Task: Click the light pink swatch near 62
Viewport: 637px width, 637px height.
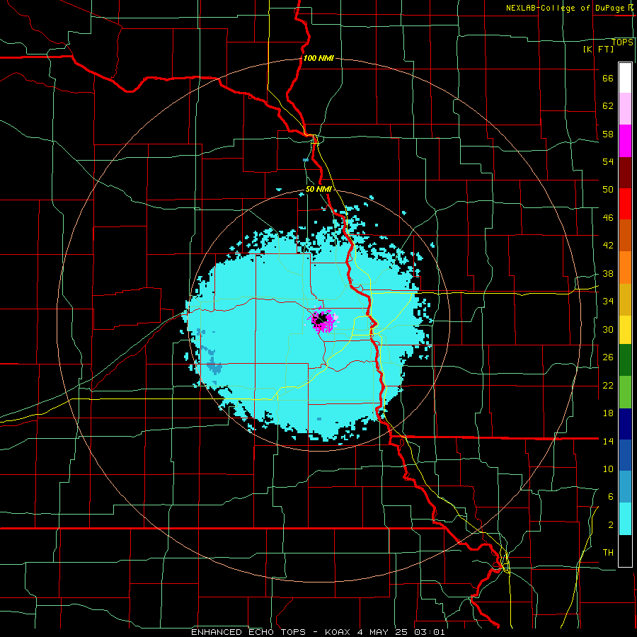Action: point(625,109)
